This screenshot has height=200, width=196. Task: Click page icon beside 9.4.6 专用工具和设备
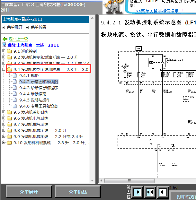click(x=15, y=106)
